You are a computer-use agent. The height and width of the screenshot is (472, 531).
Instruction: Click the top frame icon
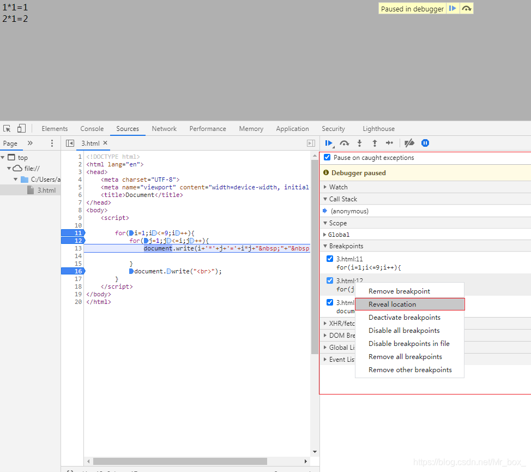click(x=11, y=157)
